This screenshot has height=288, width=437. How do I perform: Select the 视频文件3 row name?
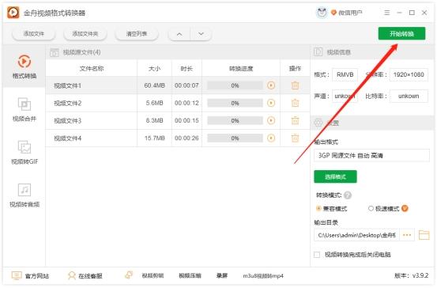(67, 121)
